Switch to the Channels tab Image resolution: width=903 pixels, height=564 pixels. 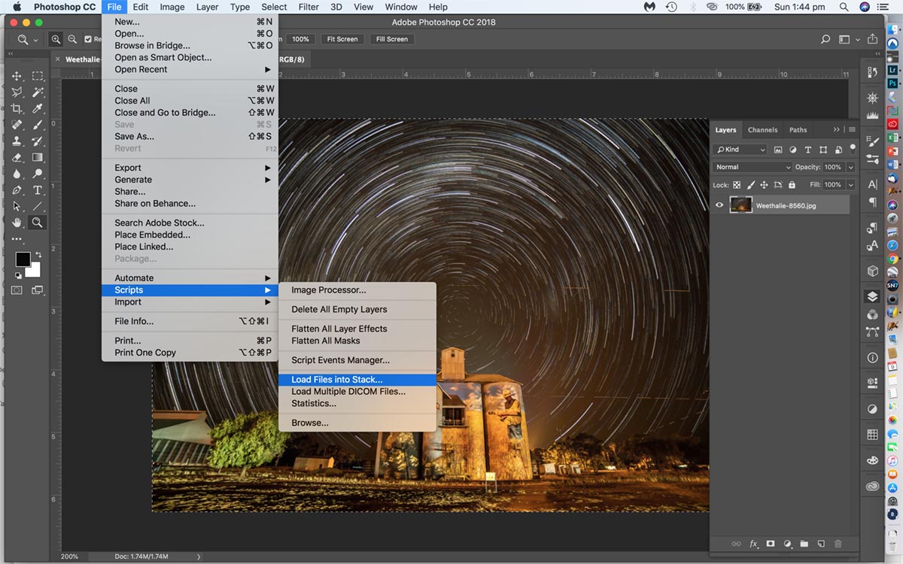762,130
